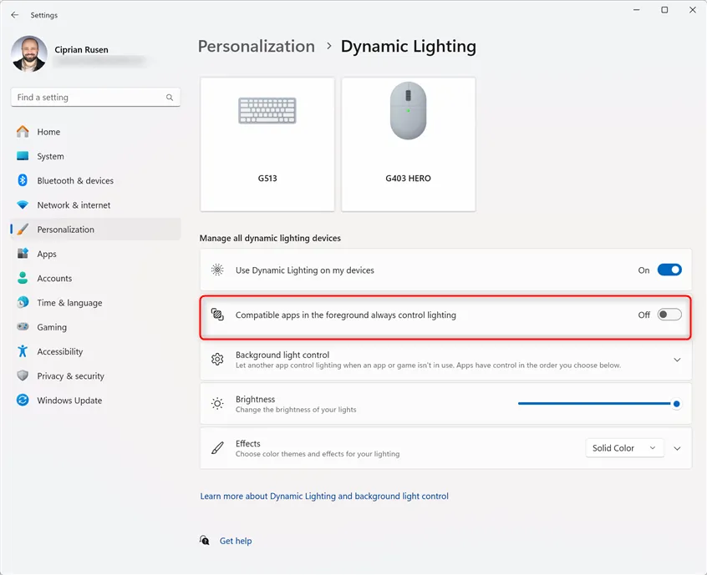Click the Privacy & security shield icon

point(23,376)
